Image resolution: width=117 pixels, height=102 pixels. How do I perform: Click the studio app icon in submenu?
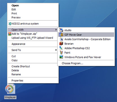61,30
